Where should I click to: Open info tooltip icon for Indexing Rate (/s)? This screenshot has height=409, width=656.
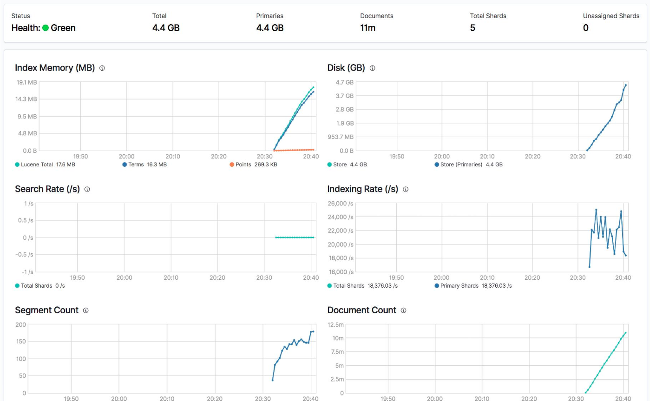pos(406,190)
